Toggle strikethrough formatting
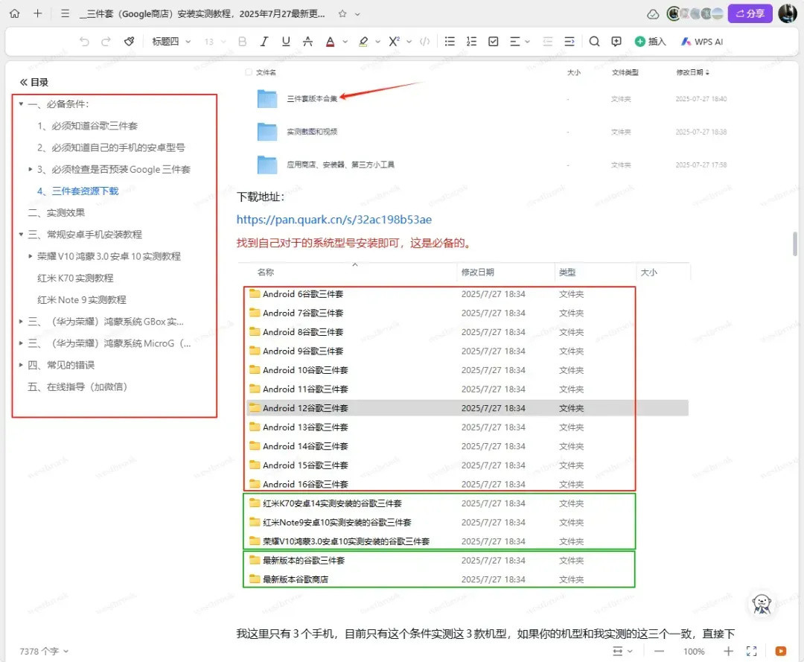Image resolution: width=804 pixels, height=662 pixels. click(x=307, y=42)
